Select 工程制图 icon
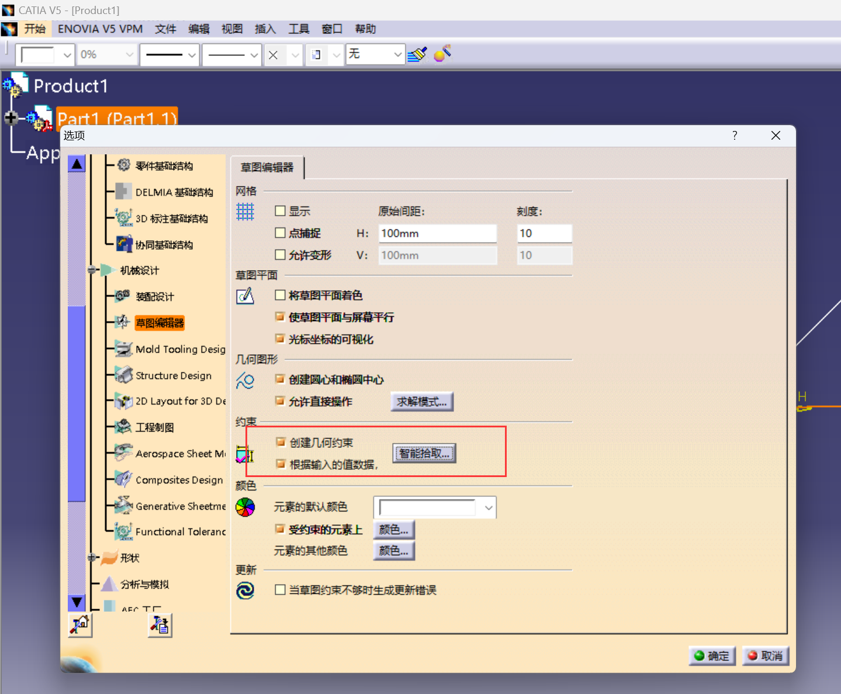This screenshot has height=694, width=841. click(123, 427)
